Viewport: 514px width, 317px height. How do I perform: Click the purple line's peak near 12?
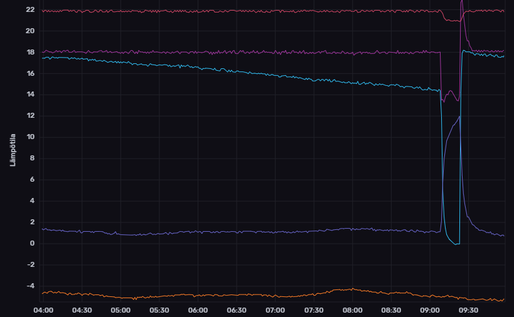pyautogui.click(x=459, y=117)
